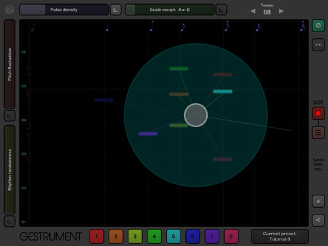The image size is (328, 246).
Task: Select instrument 1 red button
Action: pos(96,236)
